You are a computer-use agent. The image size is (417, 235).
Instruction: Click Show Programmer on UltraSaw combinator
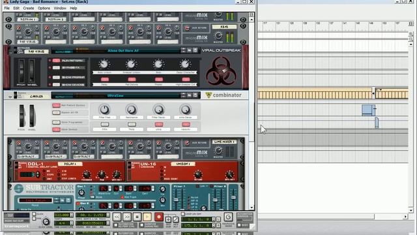click(x=57, y=122)
